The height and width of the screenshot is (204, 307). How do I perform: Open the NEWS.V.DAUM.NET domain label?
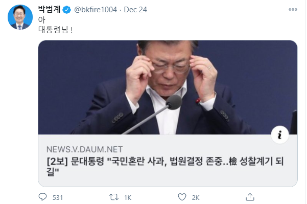coord(85,149)
